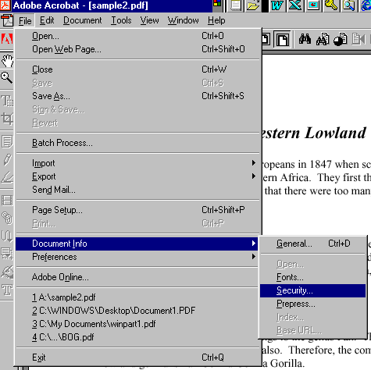Image resolution: width=371 pixels, height=370 pixels.
Task: Click the Search Results icon
Action: tap(341, 40)
